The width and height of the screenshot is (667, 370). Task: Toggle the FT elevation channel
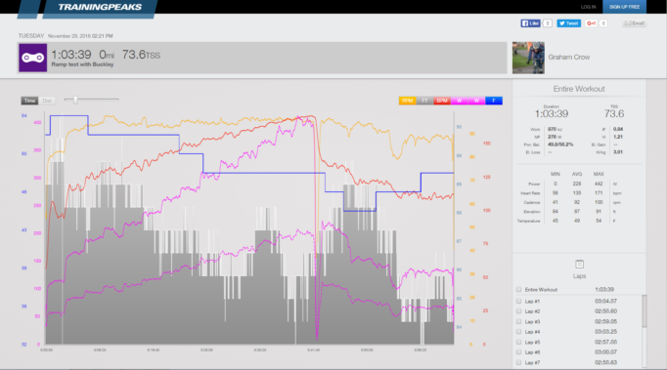click(x=424, y=101)
